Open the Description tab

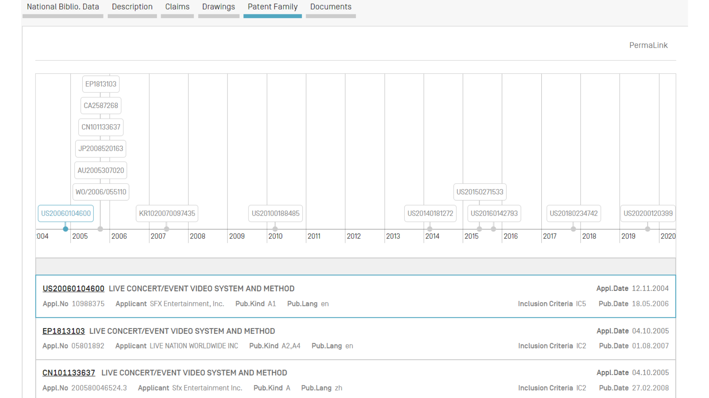pos(132,7)
